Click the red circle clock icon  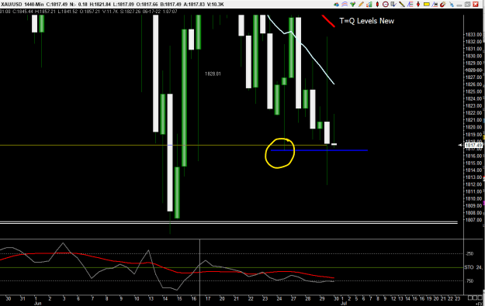386,5
